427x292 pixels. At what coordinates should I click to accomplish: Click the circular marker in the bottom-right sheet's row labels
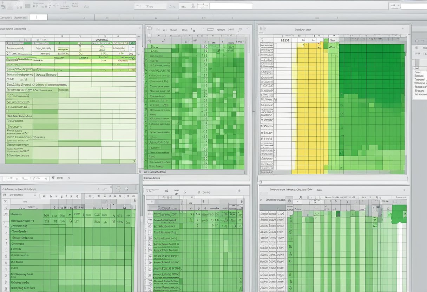(x=290, y=232)
